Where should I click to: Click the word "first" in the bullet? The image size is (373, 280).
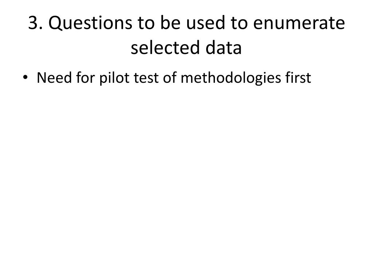297,78
